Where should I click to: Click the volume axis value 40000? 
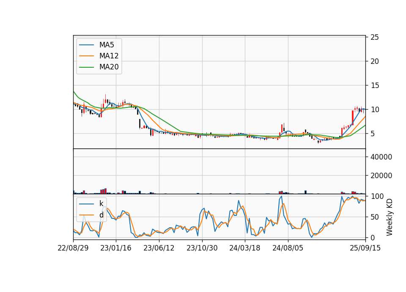[x=381, y=157]
